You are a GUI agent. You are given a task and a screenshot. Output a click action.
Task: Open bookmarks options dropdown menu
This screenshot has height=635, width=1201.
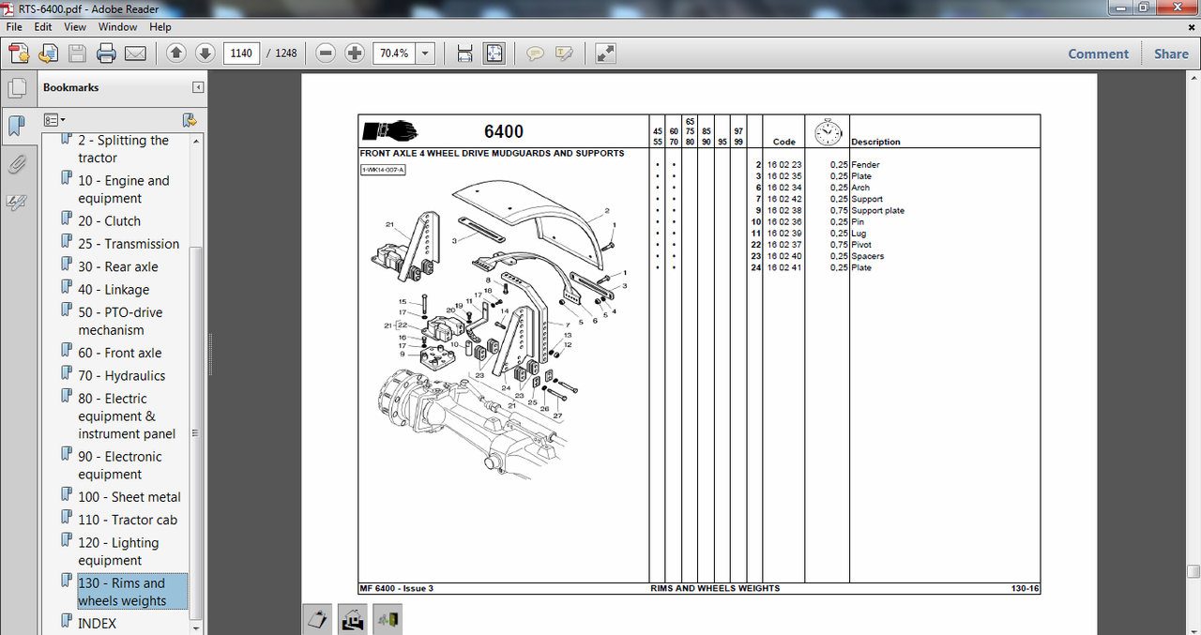[x=54, y=120]
